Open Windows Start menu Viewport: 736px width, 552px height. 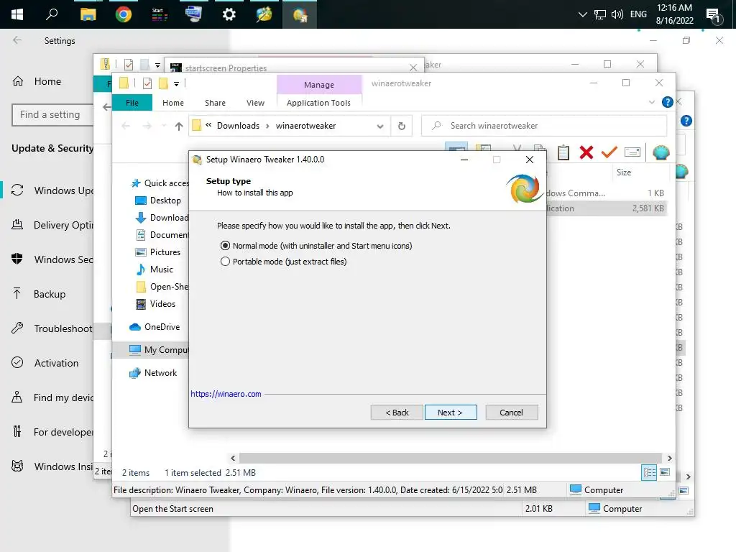pyautogui.click(x=17, y=14)
